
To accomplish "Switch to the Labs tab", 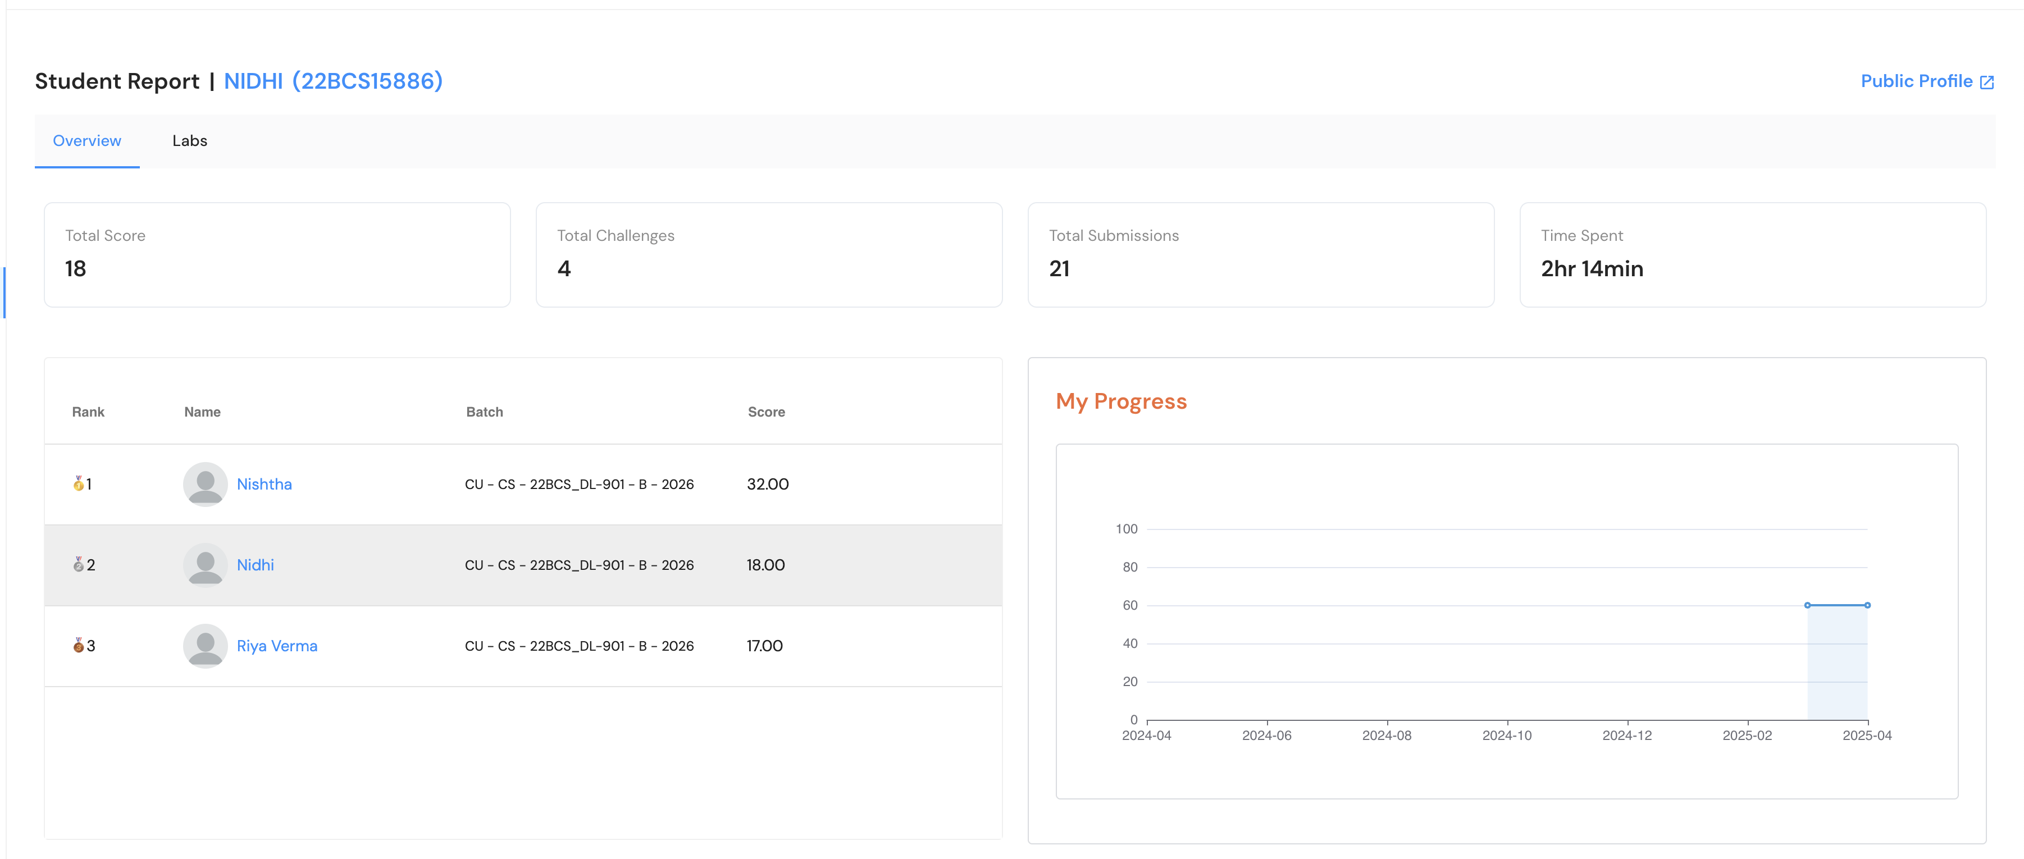I will pos(189,141).
